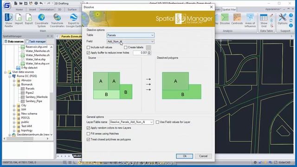The height and width of the screenshot is (167, 297).
Task: Open the Areas of Influence tool
Action: (250, 20)
